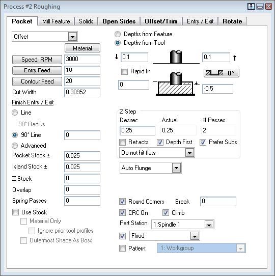Edit the exit clearance field with up arrow
The image size is (275, 276).
click(x=216, y=57)
